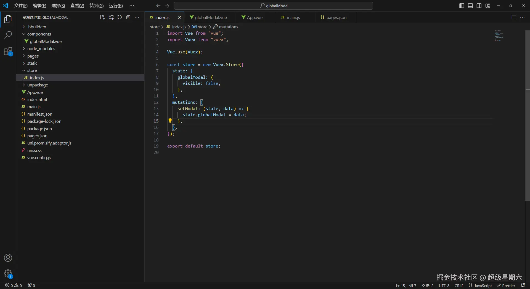Open the Extensions view icon
The width and height of the screenshot is (530, 289).
8,51
